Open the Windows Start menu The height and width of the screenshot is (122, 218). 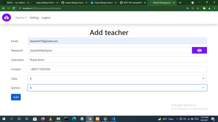[x=4, y=119]
